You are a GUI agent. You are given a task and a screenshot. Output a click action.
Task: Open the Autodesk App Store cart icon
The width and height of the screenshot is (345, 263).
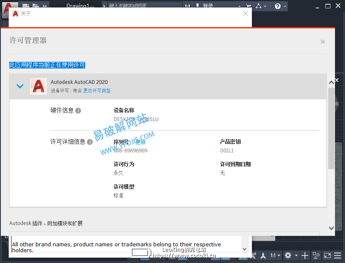[249, 6]
